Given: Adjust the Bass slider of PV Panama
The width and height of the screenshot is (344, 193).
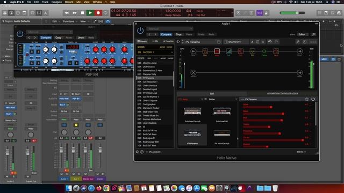Looking at the screenshot, I should tap(263, 114).
